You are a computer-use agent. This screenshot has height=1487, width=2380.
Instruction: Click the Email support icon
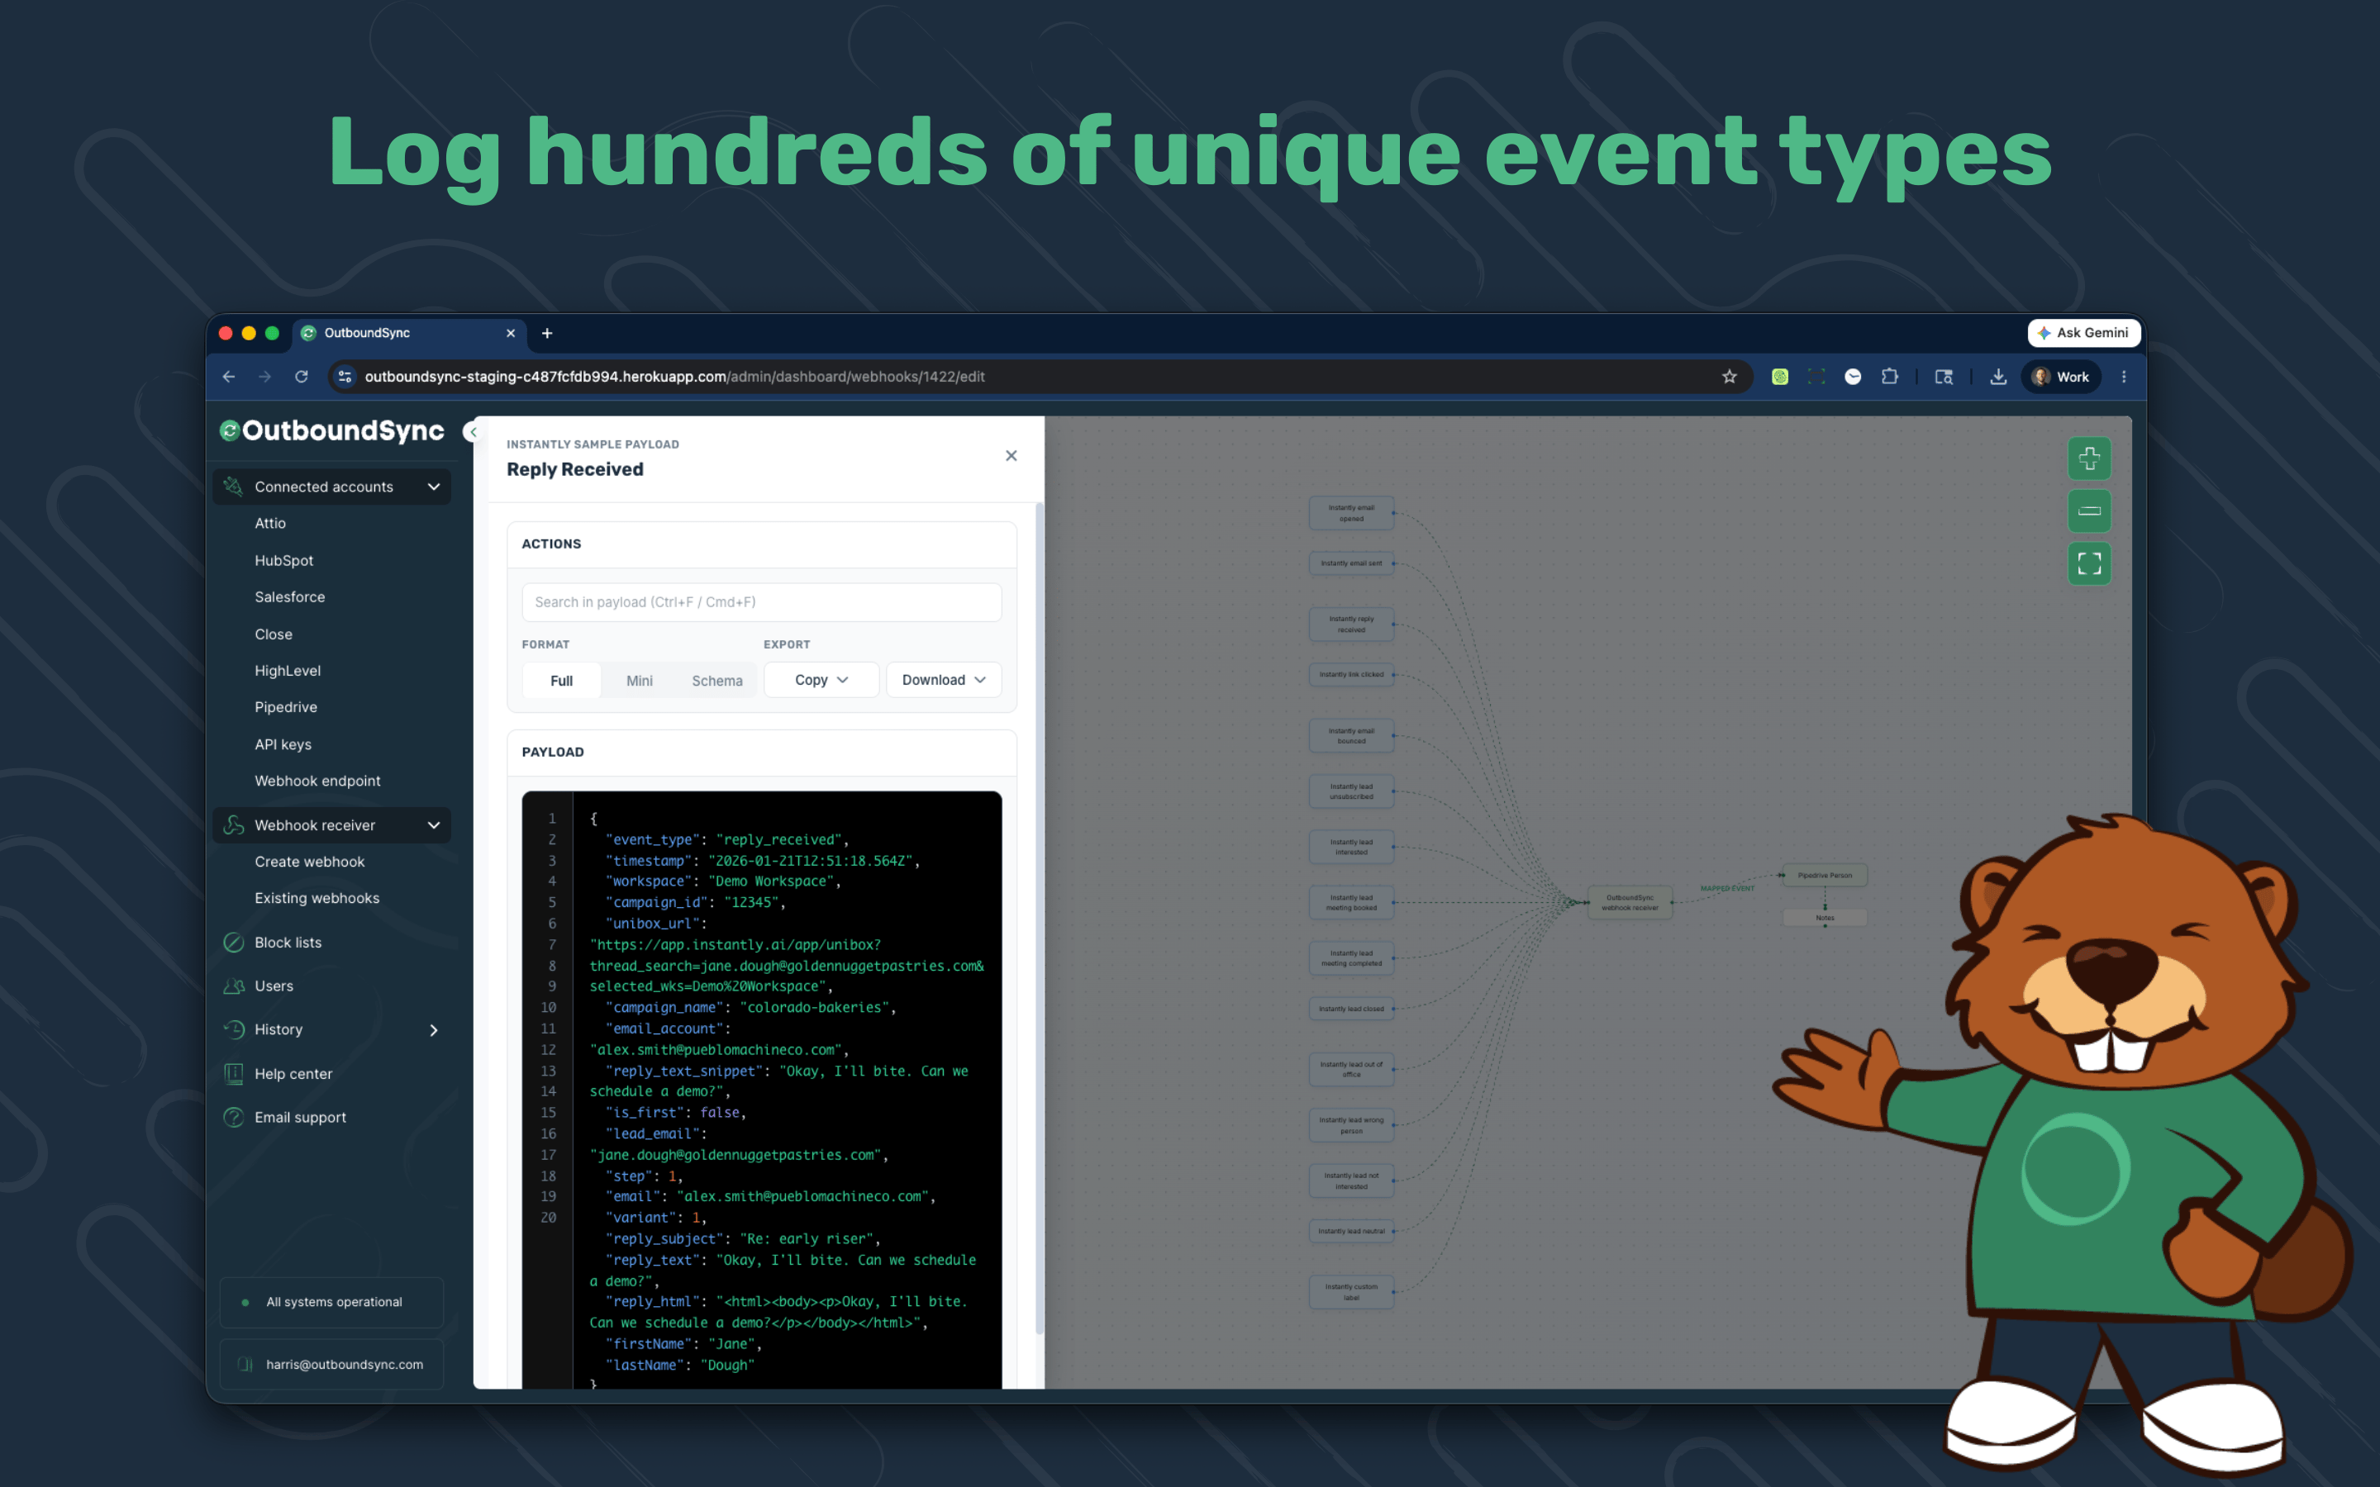click(233, 1117)
